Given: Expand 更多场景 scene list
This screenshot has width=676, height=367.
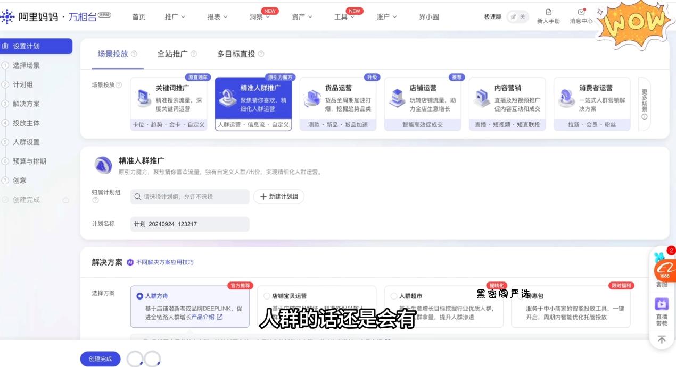Looking at the screenshot, I should [644, 104].
